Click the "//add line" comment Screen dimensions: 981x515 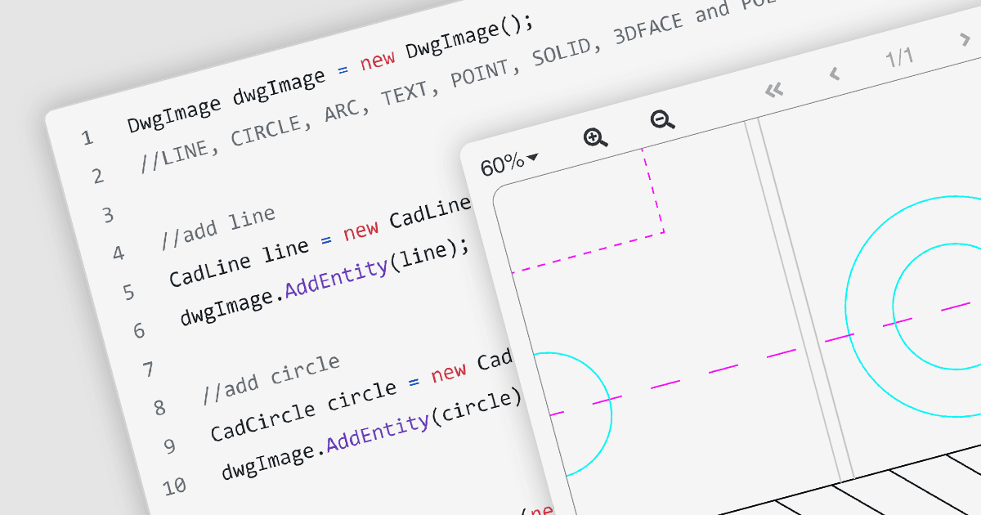pyautogui.click(x=218, y=228)
